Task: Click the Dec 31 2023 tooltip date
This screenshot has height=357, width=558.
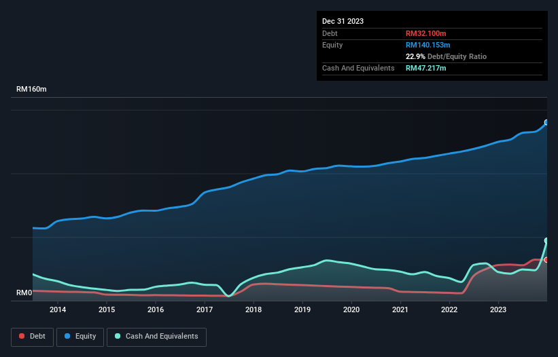Action: coord(343,21)
